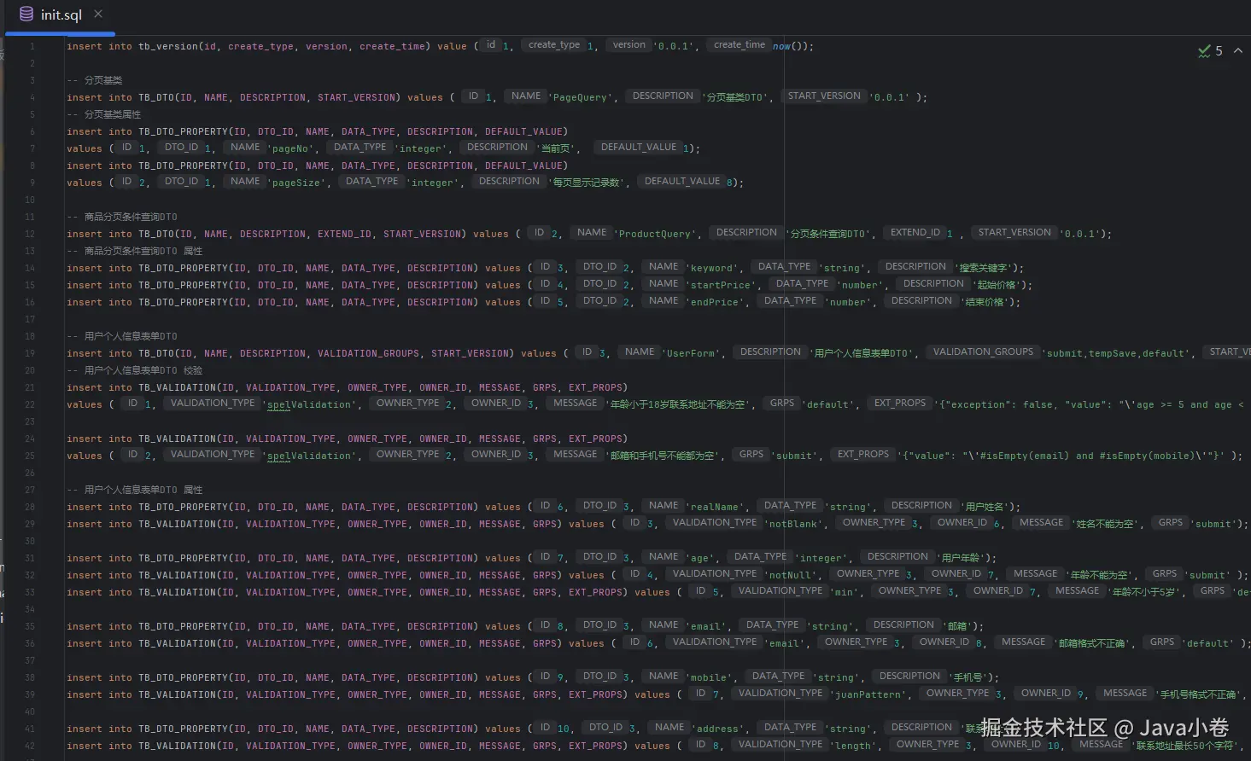The height and width of the screenshot is (761, 1251).
Task: Click the now() function call on line 1
Action: coord(789,46)
